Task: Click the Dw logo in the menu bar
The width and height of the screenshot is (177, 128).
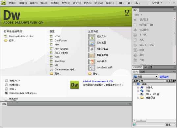Action: (x=3, y=3)
